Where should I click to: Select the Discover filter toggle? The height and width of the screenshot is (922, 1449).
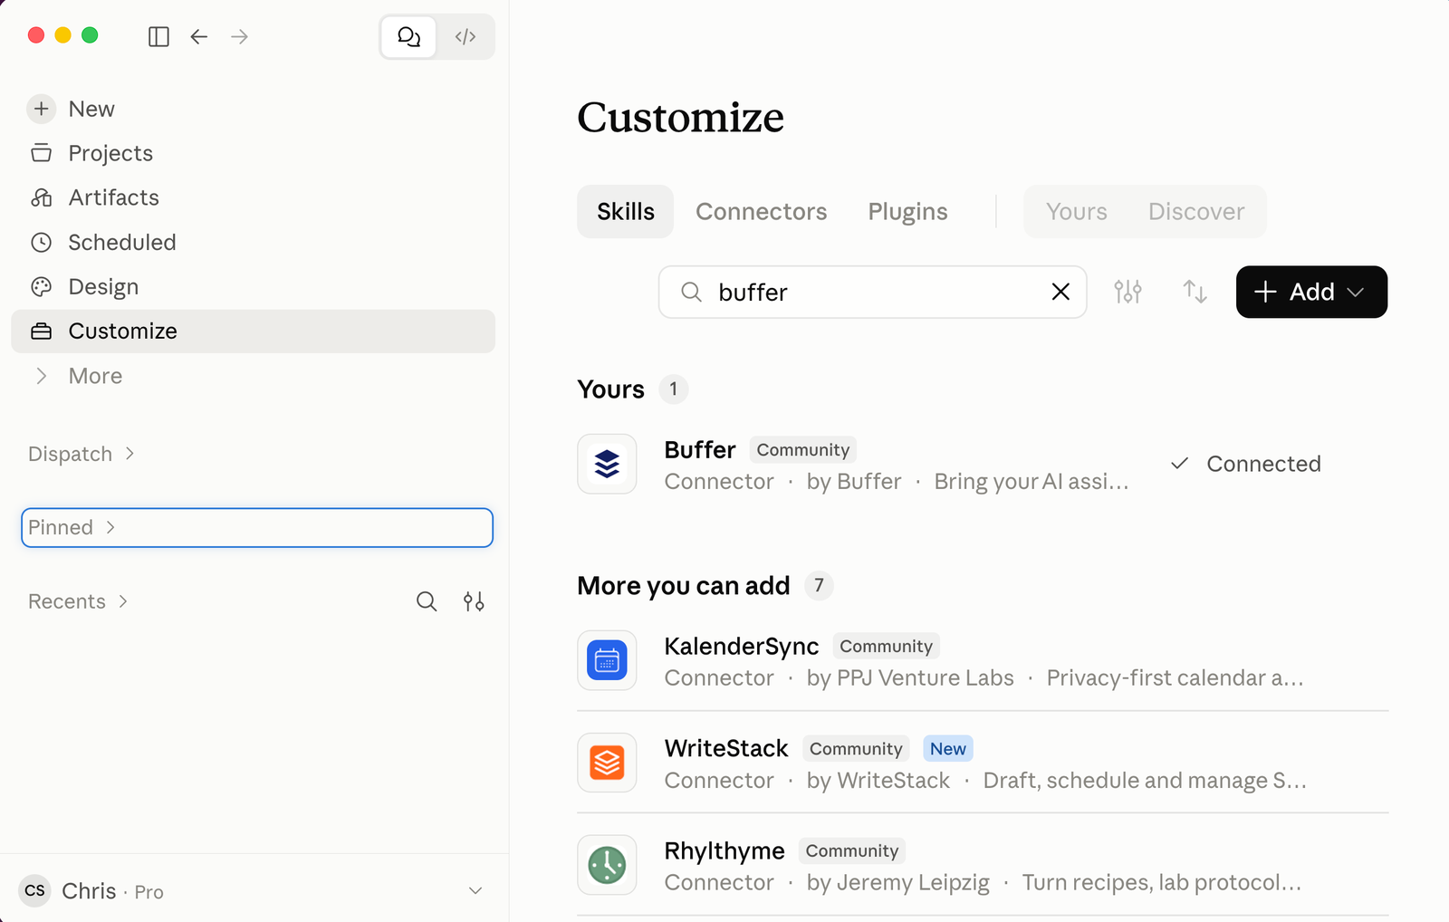tap(1196, 211)
